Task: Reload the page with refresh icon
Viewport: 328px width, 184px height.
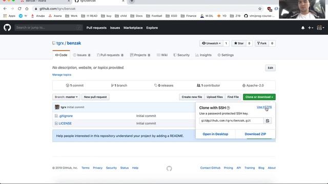Action: (19, 9)
